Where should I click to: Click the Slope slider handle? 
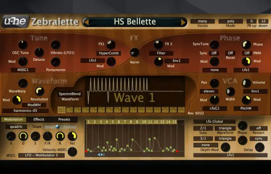(x=57, y=127)
